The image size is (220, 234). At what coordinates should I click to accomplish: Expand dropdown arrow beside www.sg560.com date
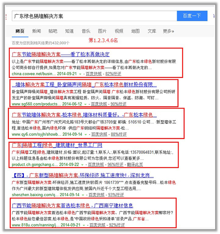[85, 104]
